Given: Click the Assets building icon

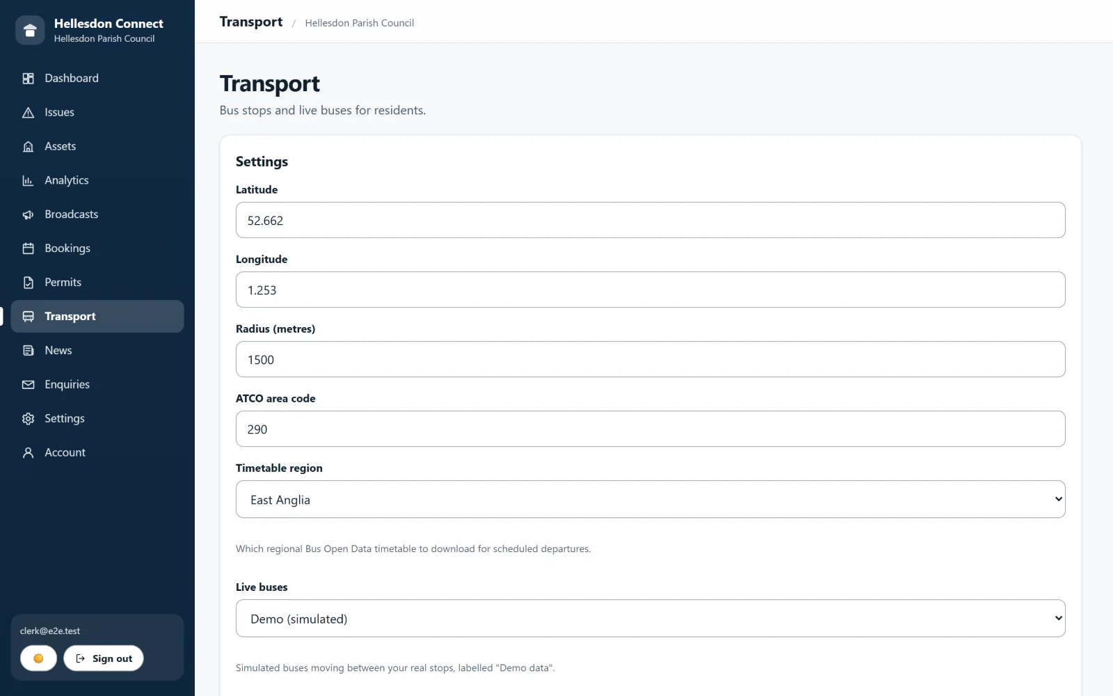Looking at the screenshot, I should click(29, 147).
